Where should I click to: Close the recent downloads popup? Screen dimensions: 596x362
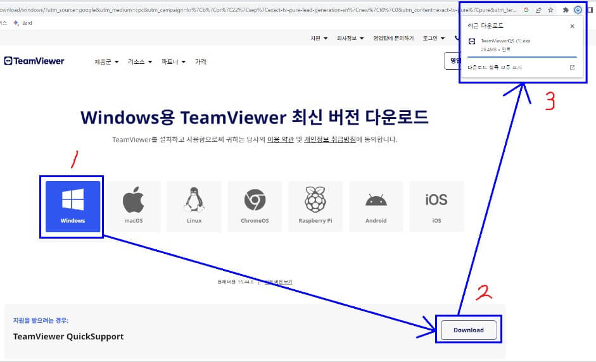(x=572, y=26)
